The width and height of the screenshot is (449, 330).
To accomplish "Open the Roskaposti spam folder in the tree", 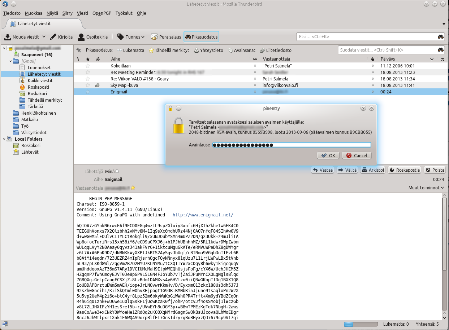I will (x=38, y=87).
